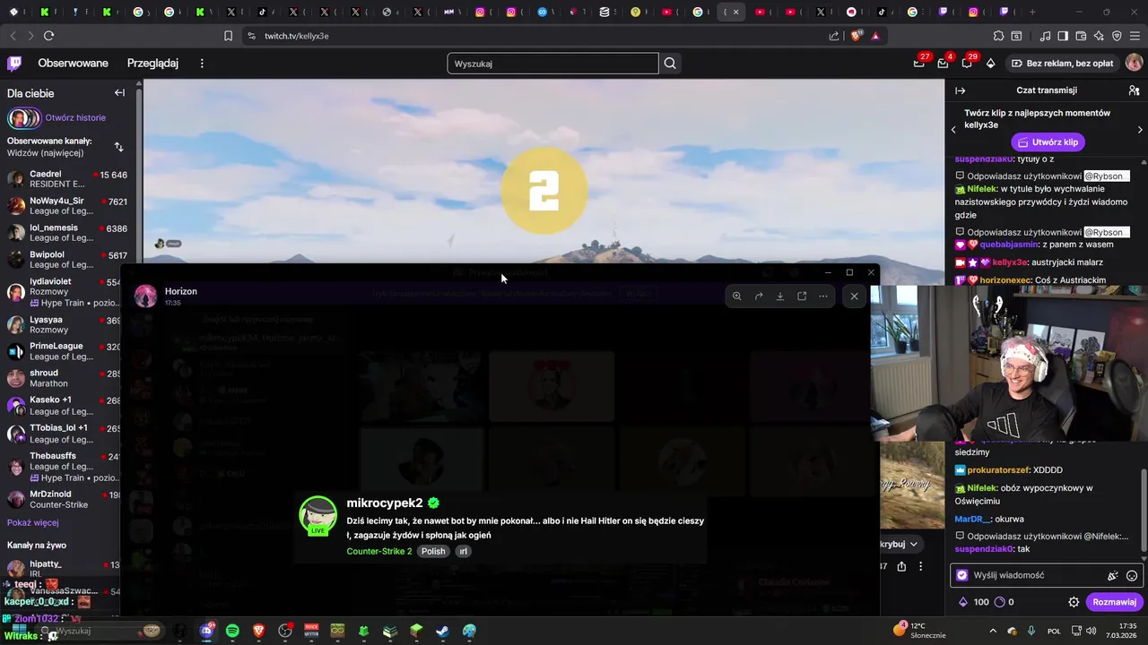This screenshot has height=645, width=1148.
Task: Open Steam from the taskbar
Action: point(442,631)
